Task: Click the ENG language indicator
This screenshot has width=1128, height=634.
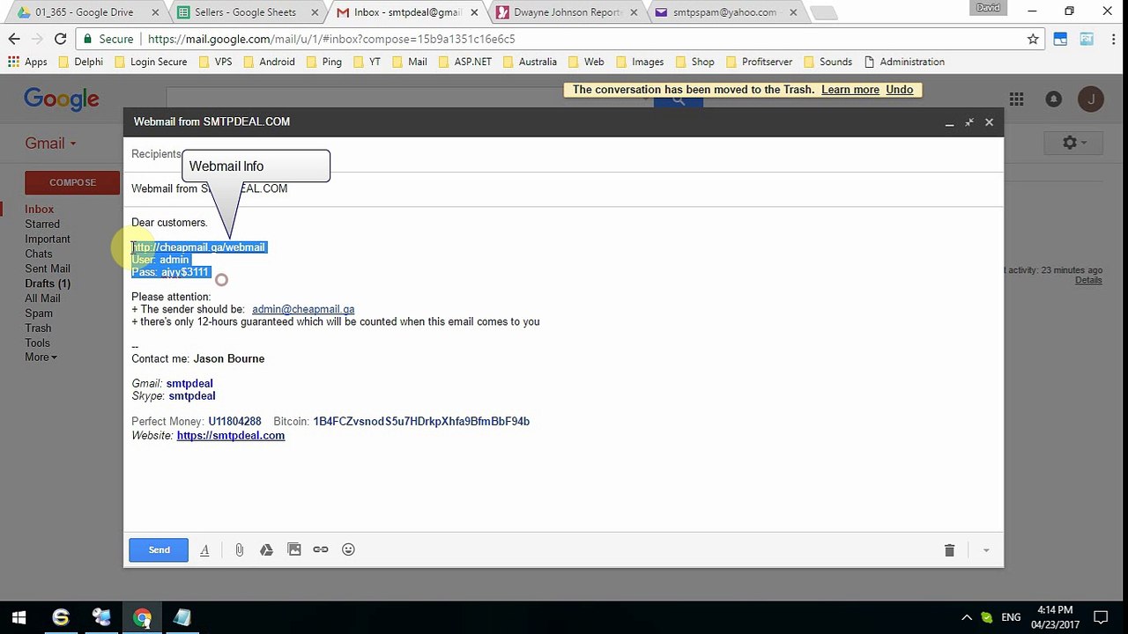Action: (x=1011, y=617)
